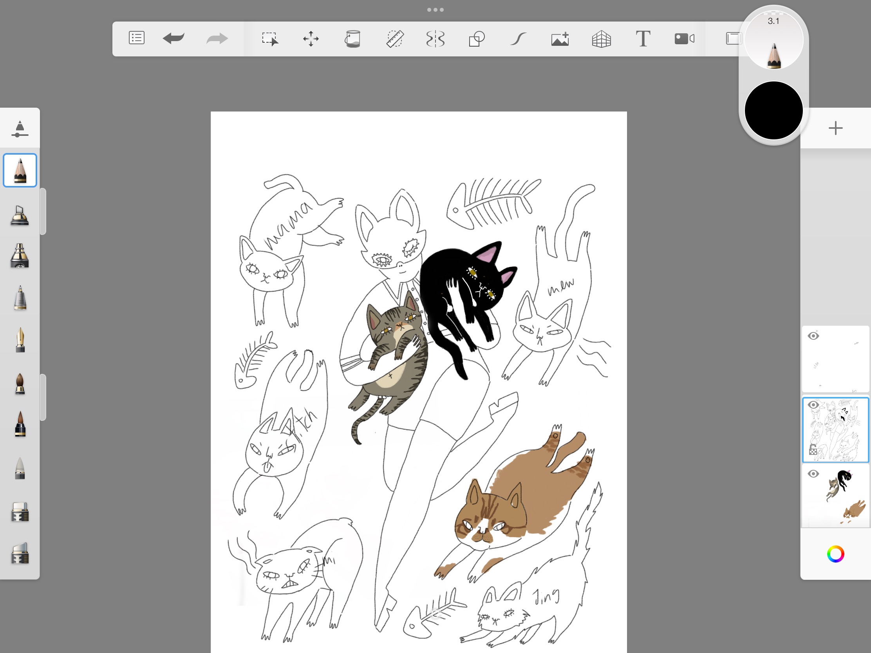871x653 pixels.
Task: Open the draw shapes tool
Action: tap(477, 39)
